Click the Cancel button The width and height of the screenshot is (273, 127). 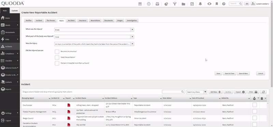click(260, 73)
